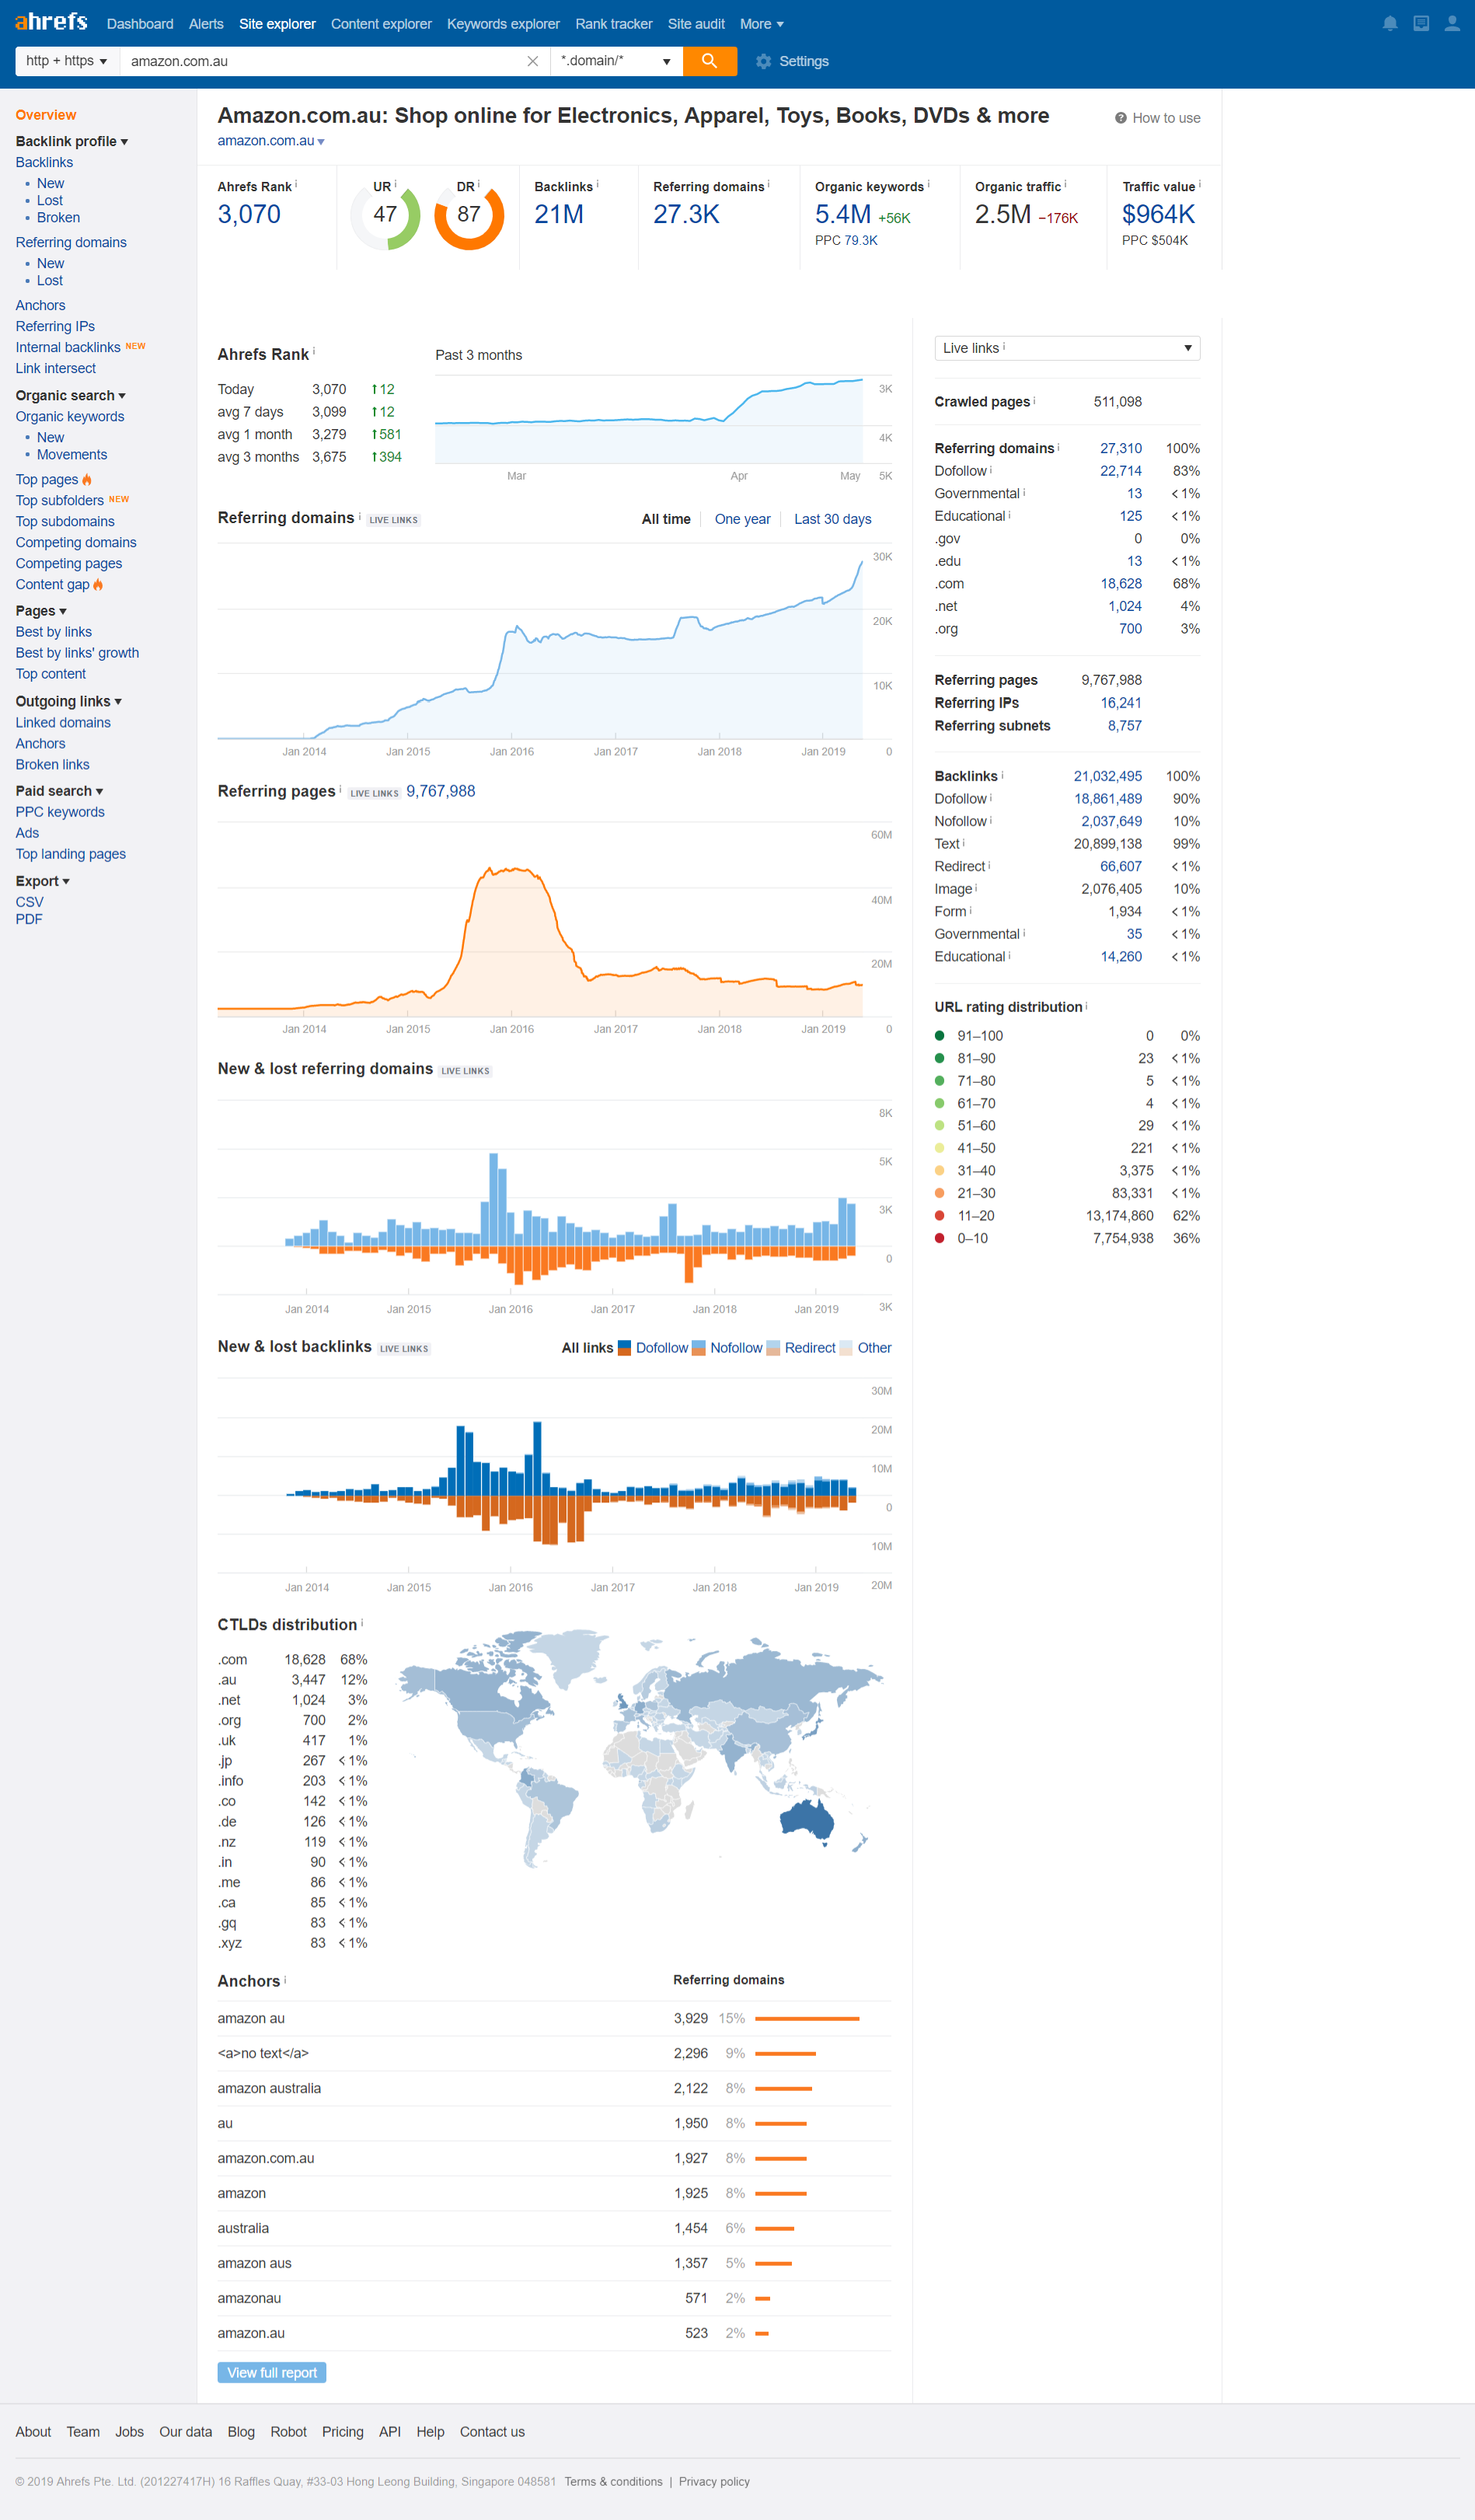The image size is (1475, 2520).
Task: Switch referring domains chart to One year
Action: pos(742,519)
